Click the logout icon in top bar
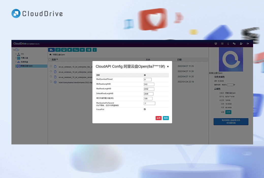 click(x=248, y=43)
